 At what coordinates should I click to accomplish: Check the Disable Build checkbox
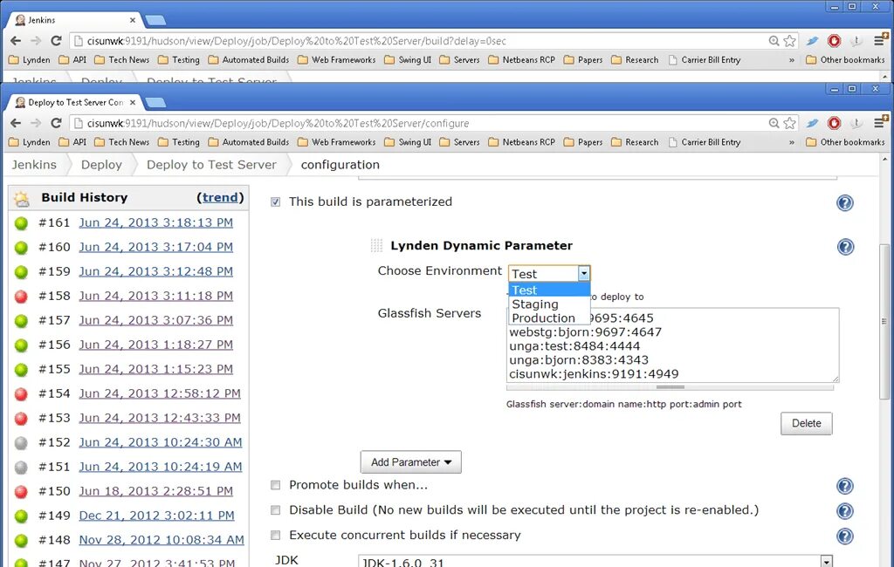(x=275, y=510)
